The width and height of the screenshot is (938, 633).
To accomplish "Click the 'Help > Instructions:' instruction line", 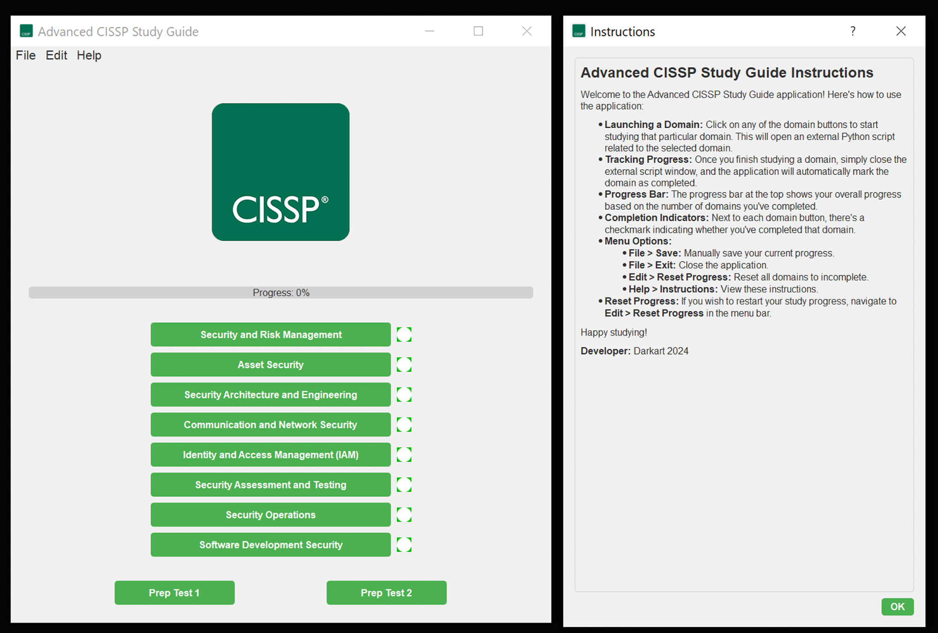I will pos(723,289).
